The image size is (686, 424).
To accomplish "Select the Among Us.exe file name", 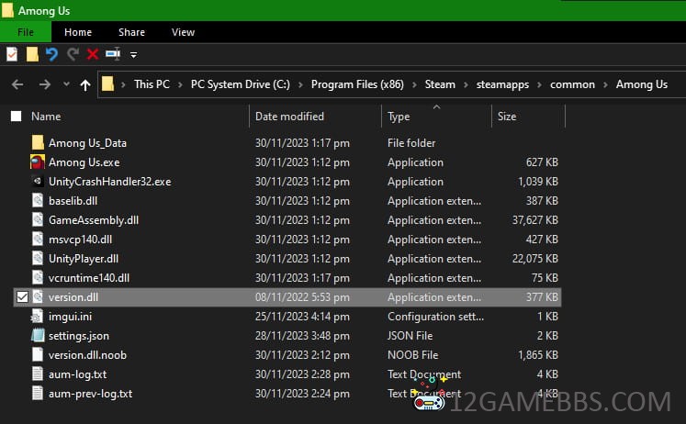I will pyautogui.click(x=84, y=162).
